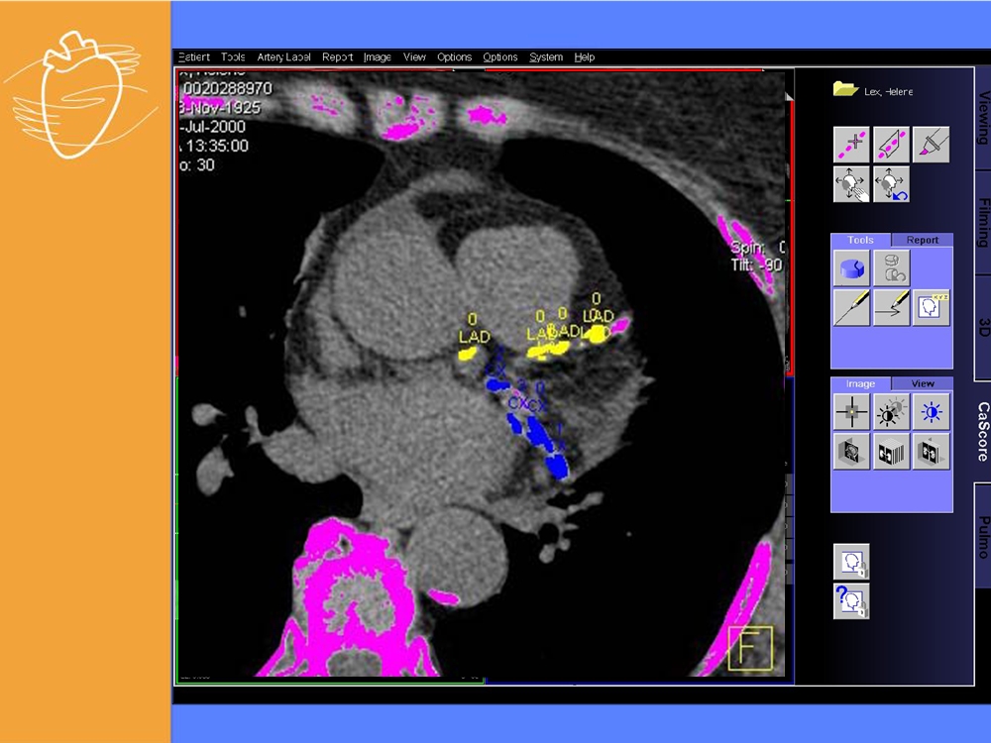Screen dimensions: 991x743
Task: Open the Artery Label menu
Action: pyautogui.click(x=283, y=56)
